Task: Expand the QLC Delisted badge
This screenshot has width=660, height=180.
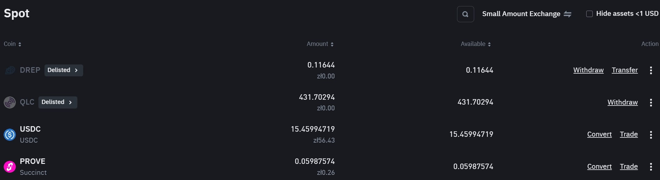Action: (58, 102)
